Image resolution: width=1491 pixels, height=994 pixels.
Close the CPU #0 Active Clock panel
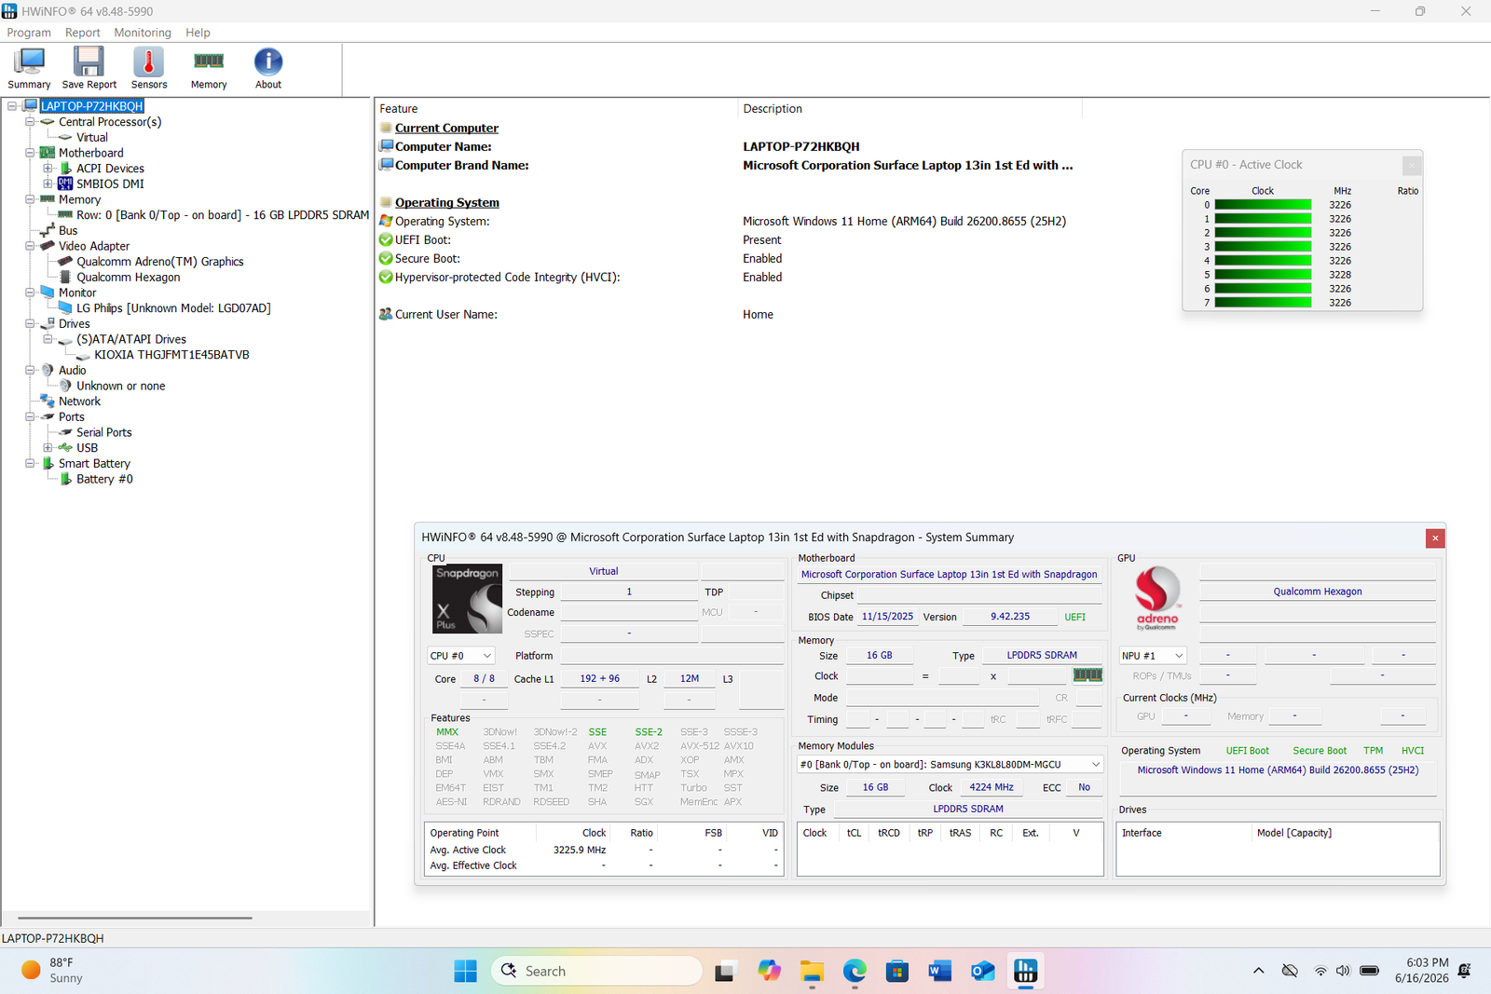pyautogui.click(x=1412, y=165)
